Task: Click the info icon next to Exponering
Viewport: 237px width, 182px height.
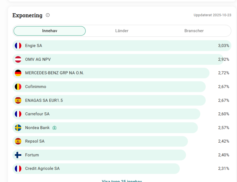Action: point(48,15)
